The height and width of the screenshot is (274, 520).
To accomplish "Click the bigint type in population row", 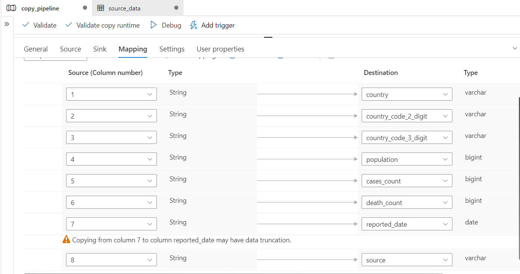I will point(473,157).
